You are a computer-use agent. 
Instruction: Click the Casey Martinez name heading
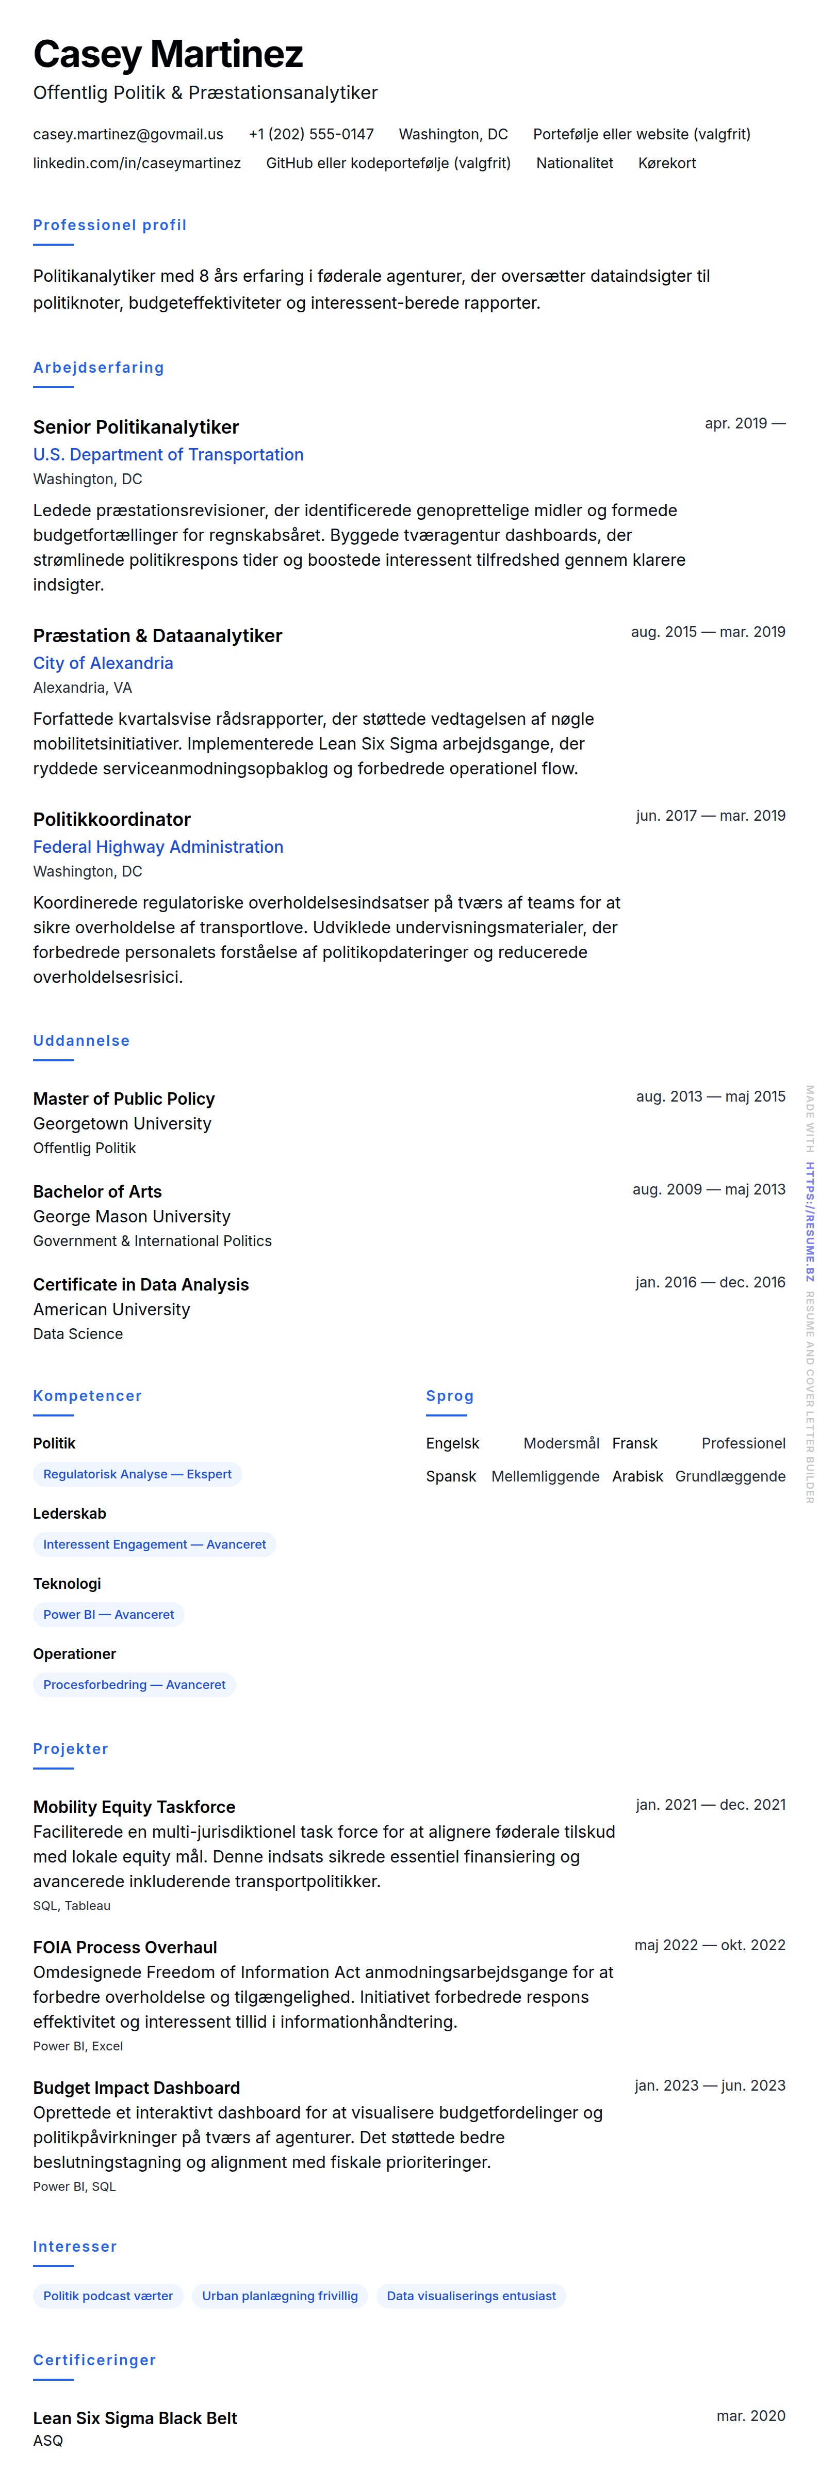(168, 54)
